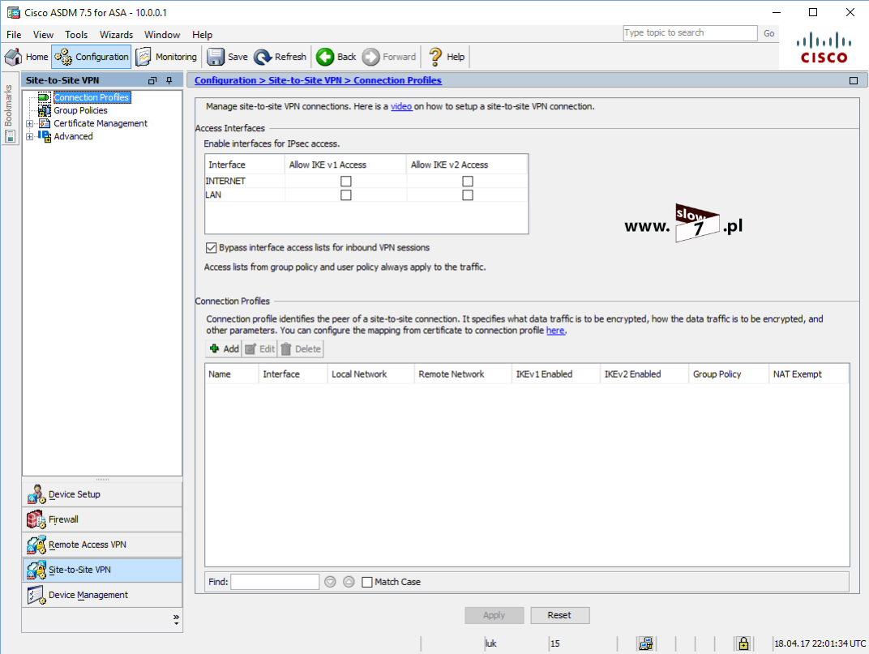Select Certificate Management tree node
Screen dimensions: 869x654
click(101, 123)
